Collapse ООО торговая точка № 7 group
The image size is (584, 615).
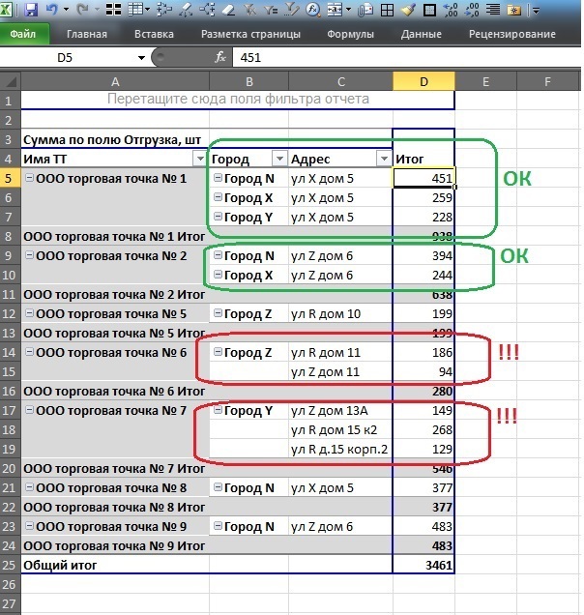point(29,410)
